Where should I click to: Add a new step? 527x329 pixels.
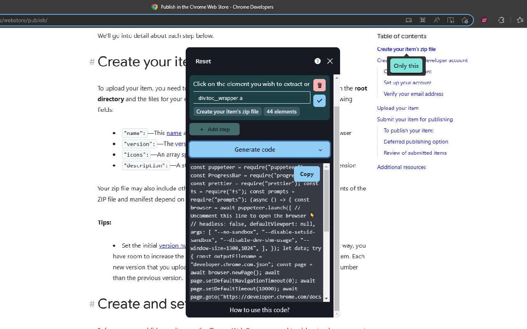(215, 129)
